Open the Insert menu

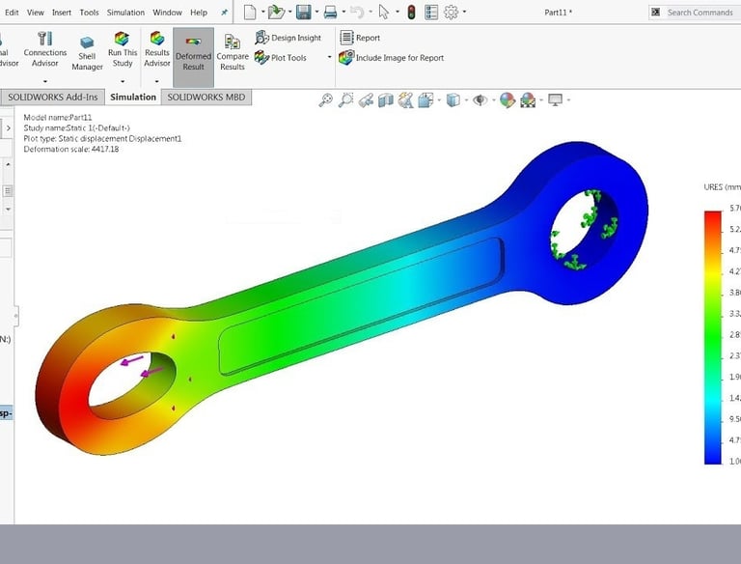click(x=62, y=13)
